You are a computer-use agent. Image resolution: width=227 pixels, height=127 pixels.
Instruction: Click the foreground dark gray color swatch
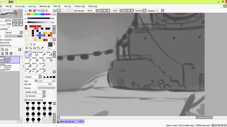point(50,44)
